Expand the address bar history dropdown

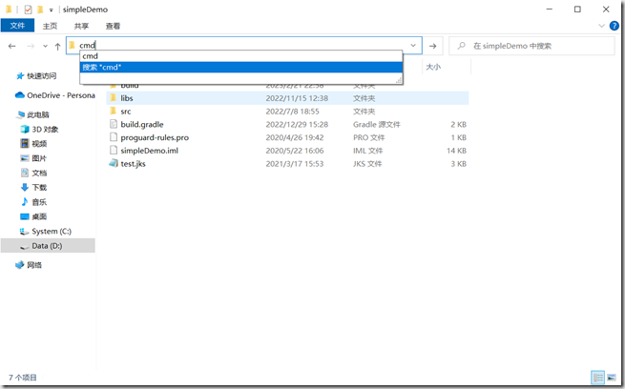414,45
